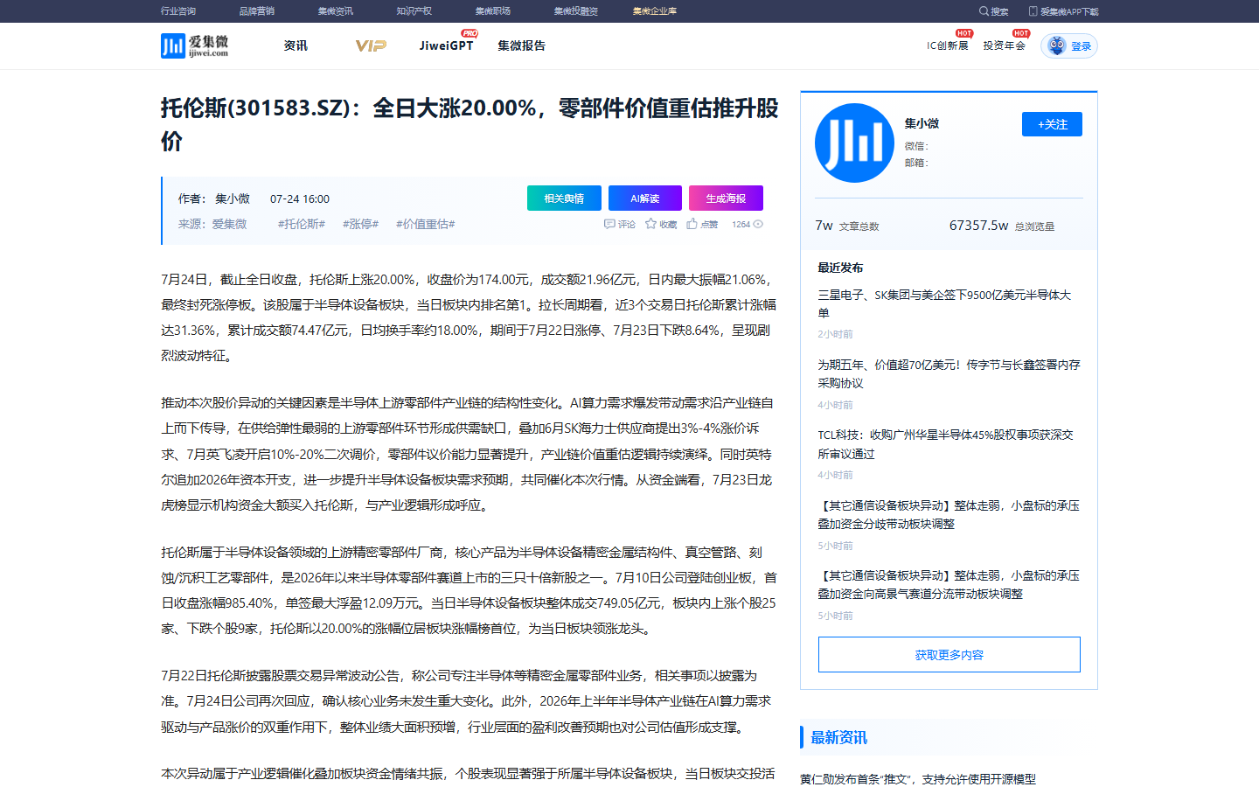The image size is (1259, 787).
Task: Click the 获取更多内容 button
Action: tap(949, 655)
